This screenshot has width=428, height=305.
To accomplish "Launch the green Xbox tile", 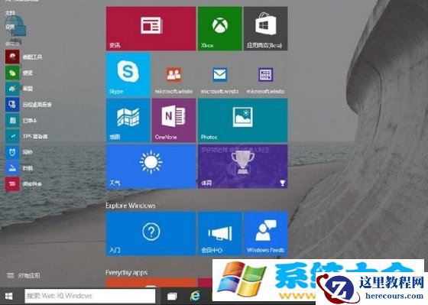I will [x=220, y=29].
